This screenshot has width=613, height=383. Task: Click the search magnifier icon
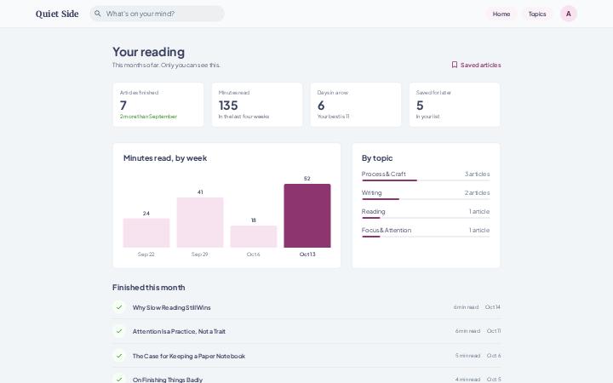pos(98,14)
